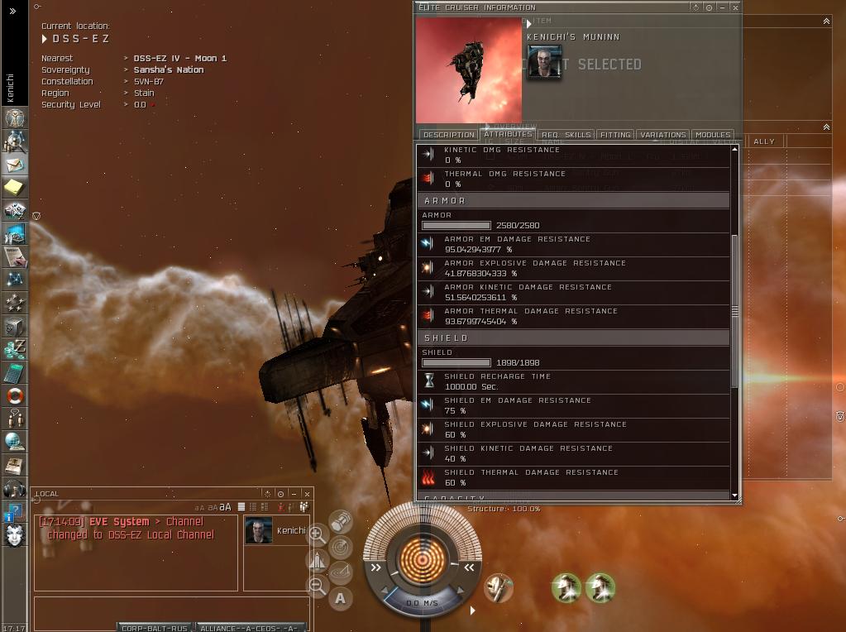
Task: Open the Channels chat icon
Action: tap(15, 419)
